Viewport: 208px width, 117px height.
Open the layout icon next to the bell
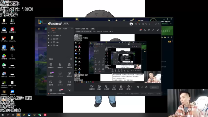(149, 30)
